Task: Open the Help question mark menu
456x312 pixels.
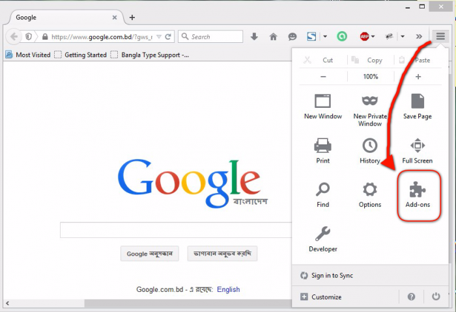Action: pyautogui.click(x=411, y=296)
